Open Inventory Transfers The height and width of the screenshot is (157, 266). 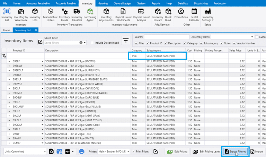(77, 15)
